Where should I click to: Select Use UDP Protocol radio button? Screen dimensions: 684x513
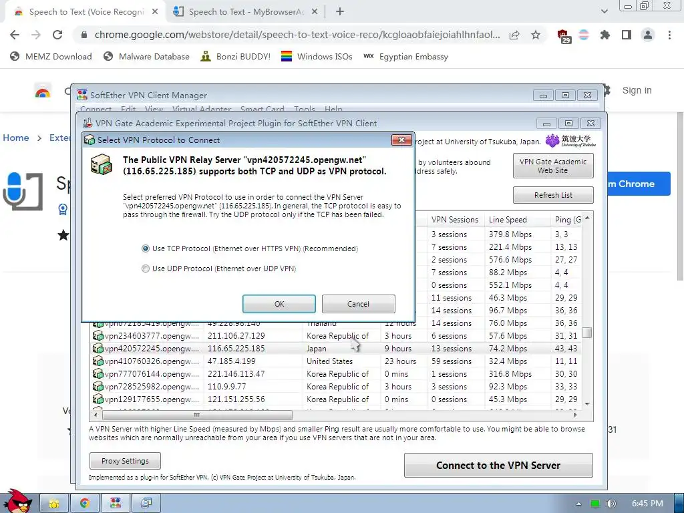(x=145, y=269)
